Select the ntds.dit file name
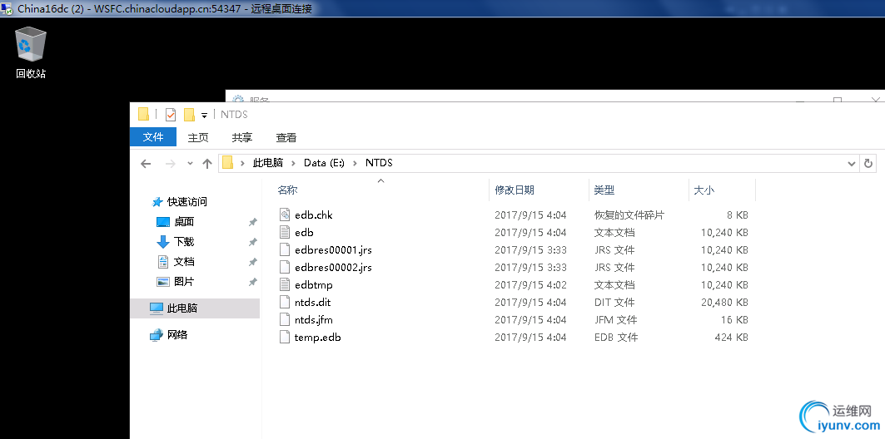 pos(313,302)
